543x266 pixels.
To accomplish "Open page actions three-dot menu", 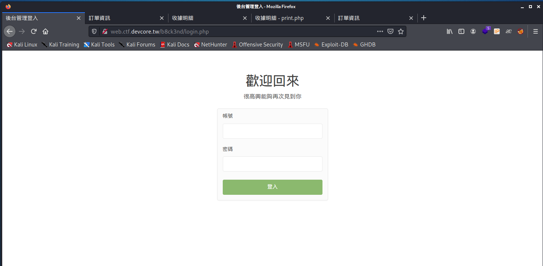I will point(380,31).
